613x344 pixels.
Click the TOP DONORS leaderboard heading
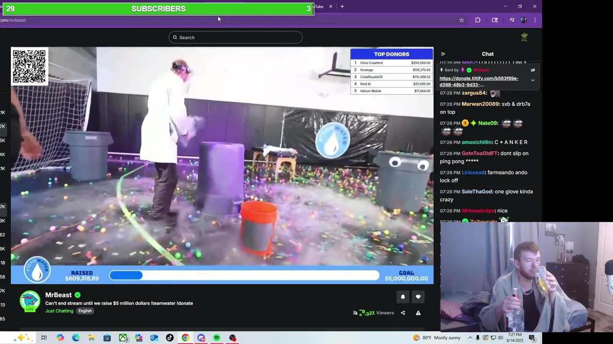click(x=392, y=54)
